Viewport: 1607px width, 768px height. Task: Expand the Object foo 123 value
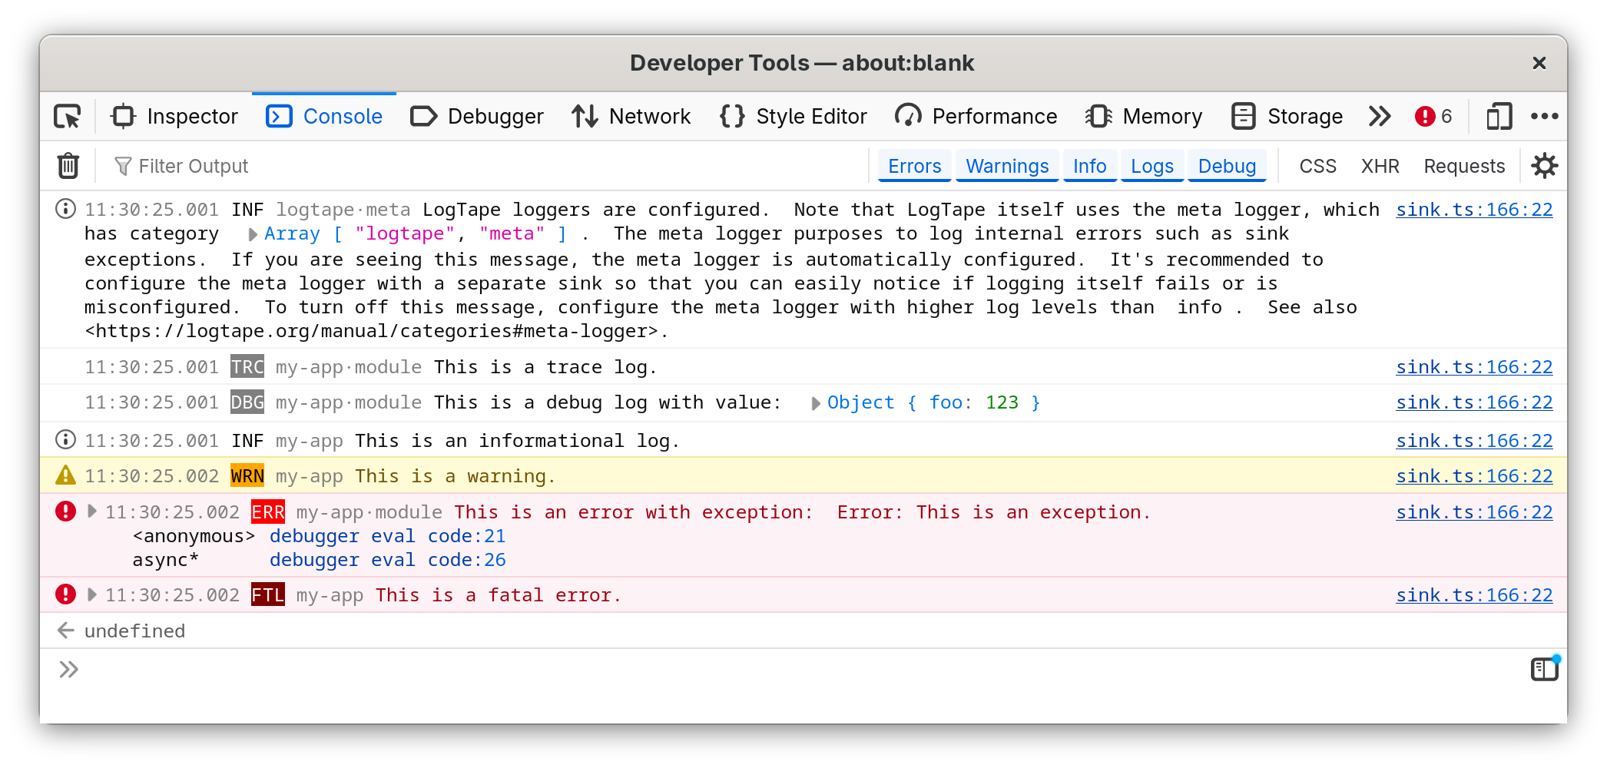tap(816, 404)
